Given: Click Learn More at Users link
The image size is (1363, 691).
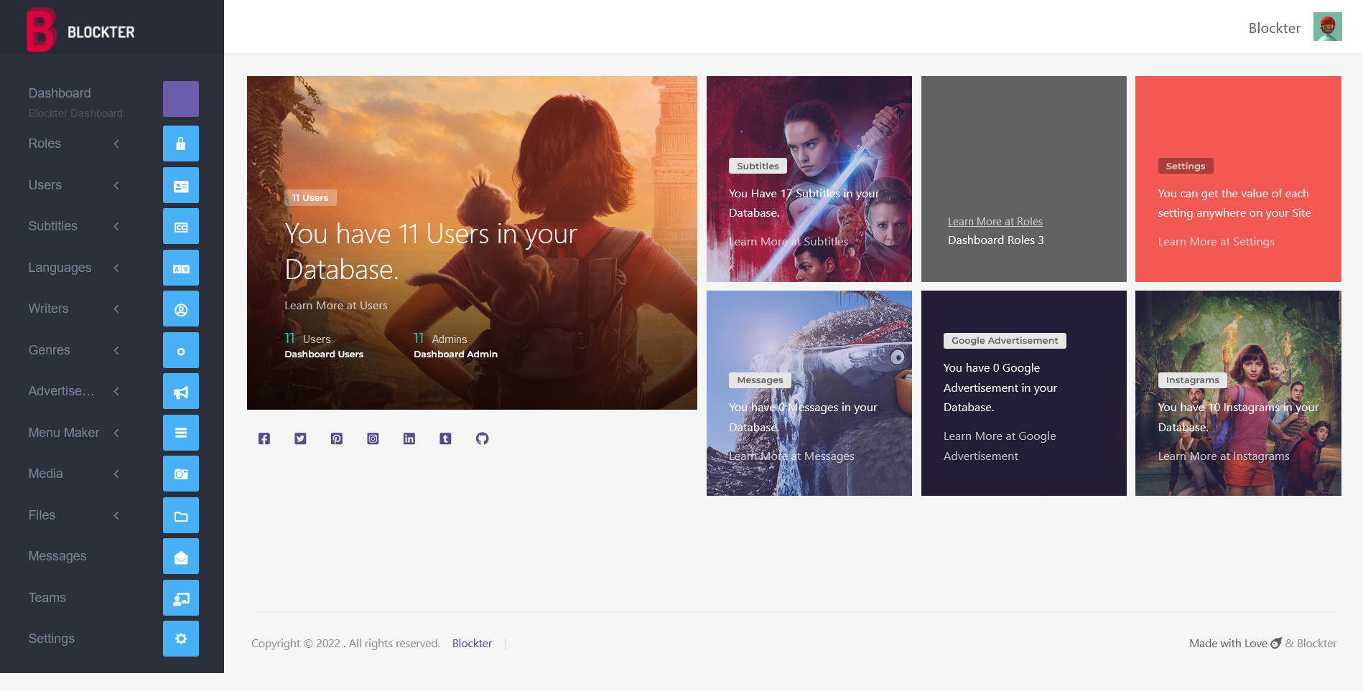Looking at the screenshot, I should (x=336, y=305).
